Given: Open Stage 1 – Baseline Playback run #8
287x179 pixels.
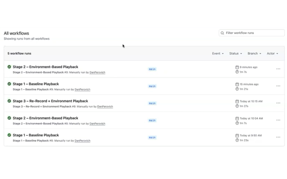Looking at the screenshot, I should pyautogui.click(x=36, y=135).
